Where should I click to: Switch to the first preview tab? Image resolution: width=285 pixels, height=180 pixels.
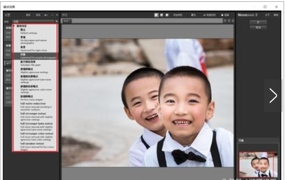(x=67, y=21)
